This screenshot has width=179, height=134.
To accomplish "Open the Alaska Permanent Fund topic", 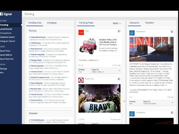I will [40, 77].
